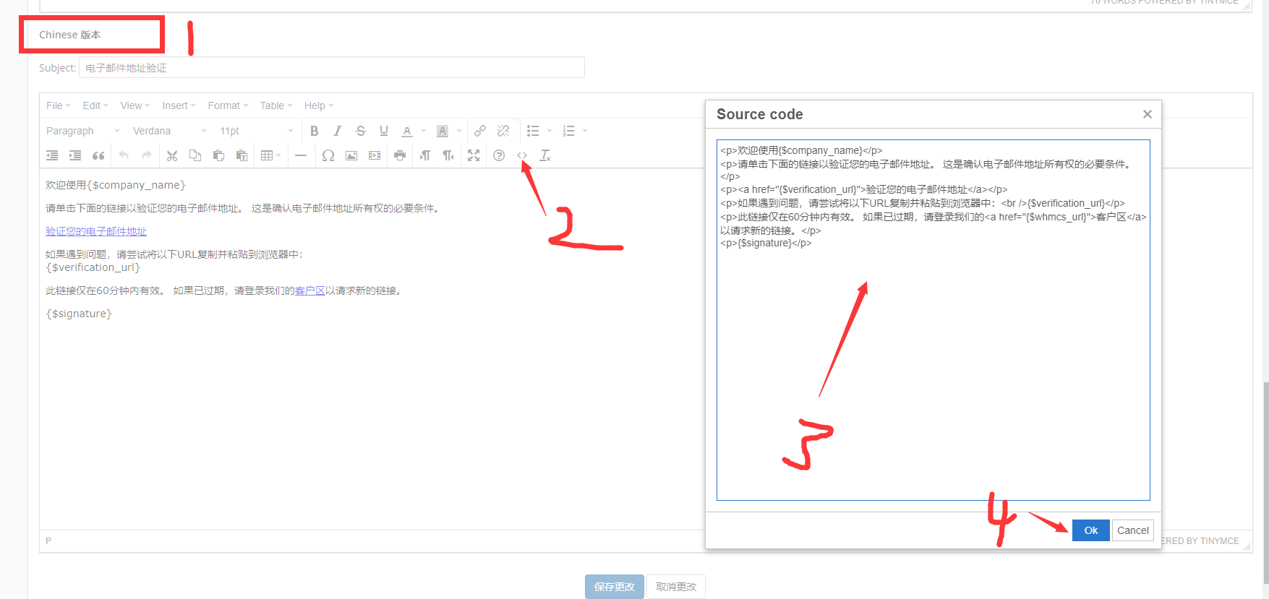This screenshot has width=1269, height=599.
Task: Click Ok in Source code dialog
Action: [1090, 530]
